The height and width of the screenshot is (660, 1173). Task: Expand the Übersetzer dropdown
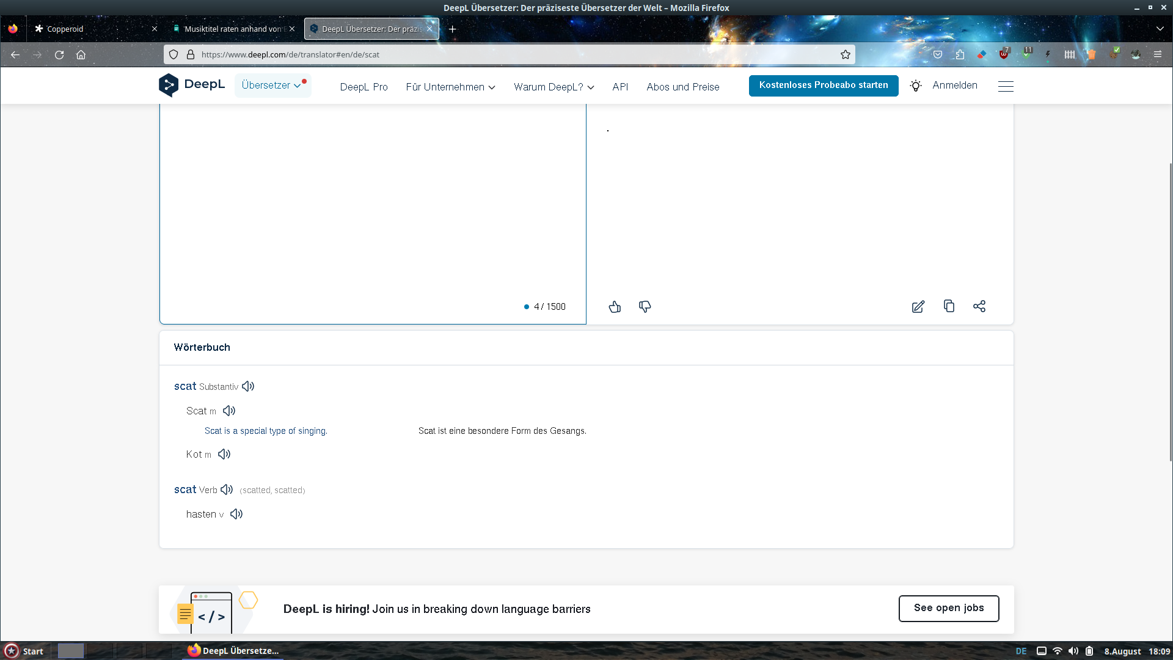[x=272, y=86]
